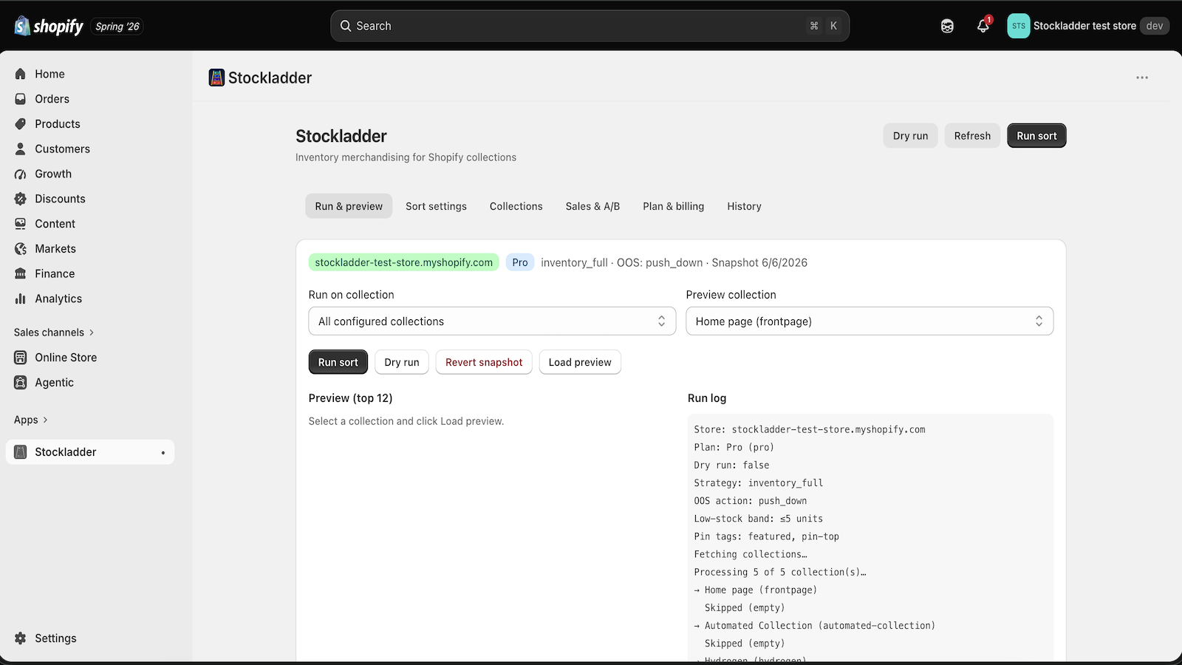Click the 'OOS action: push_down' log line
Screen dimensions: 1182x665
[751, 501]
